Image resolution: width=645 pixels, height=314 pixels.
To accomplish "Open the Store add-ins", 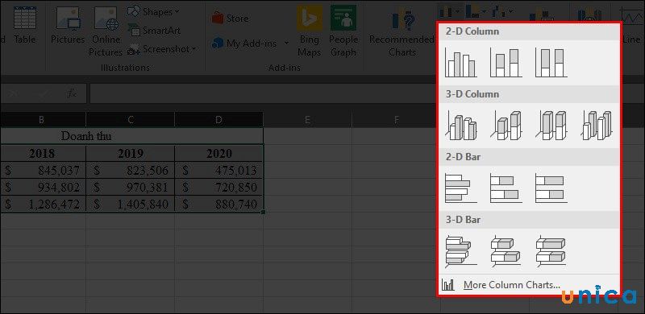I will click(x=230, y=19).
